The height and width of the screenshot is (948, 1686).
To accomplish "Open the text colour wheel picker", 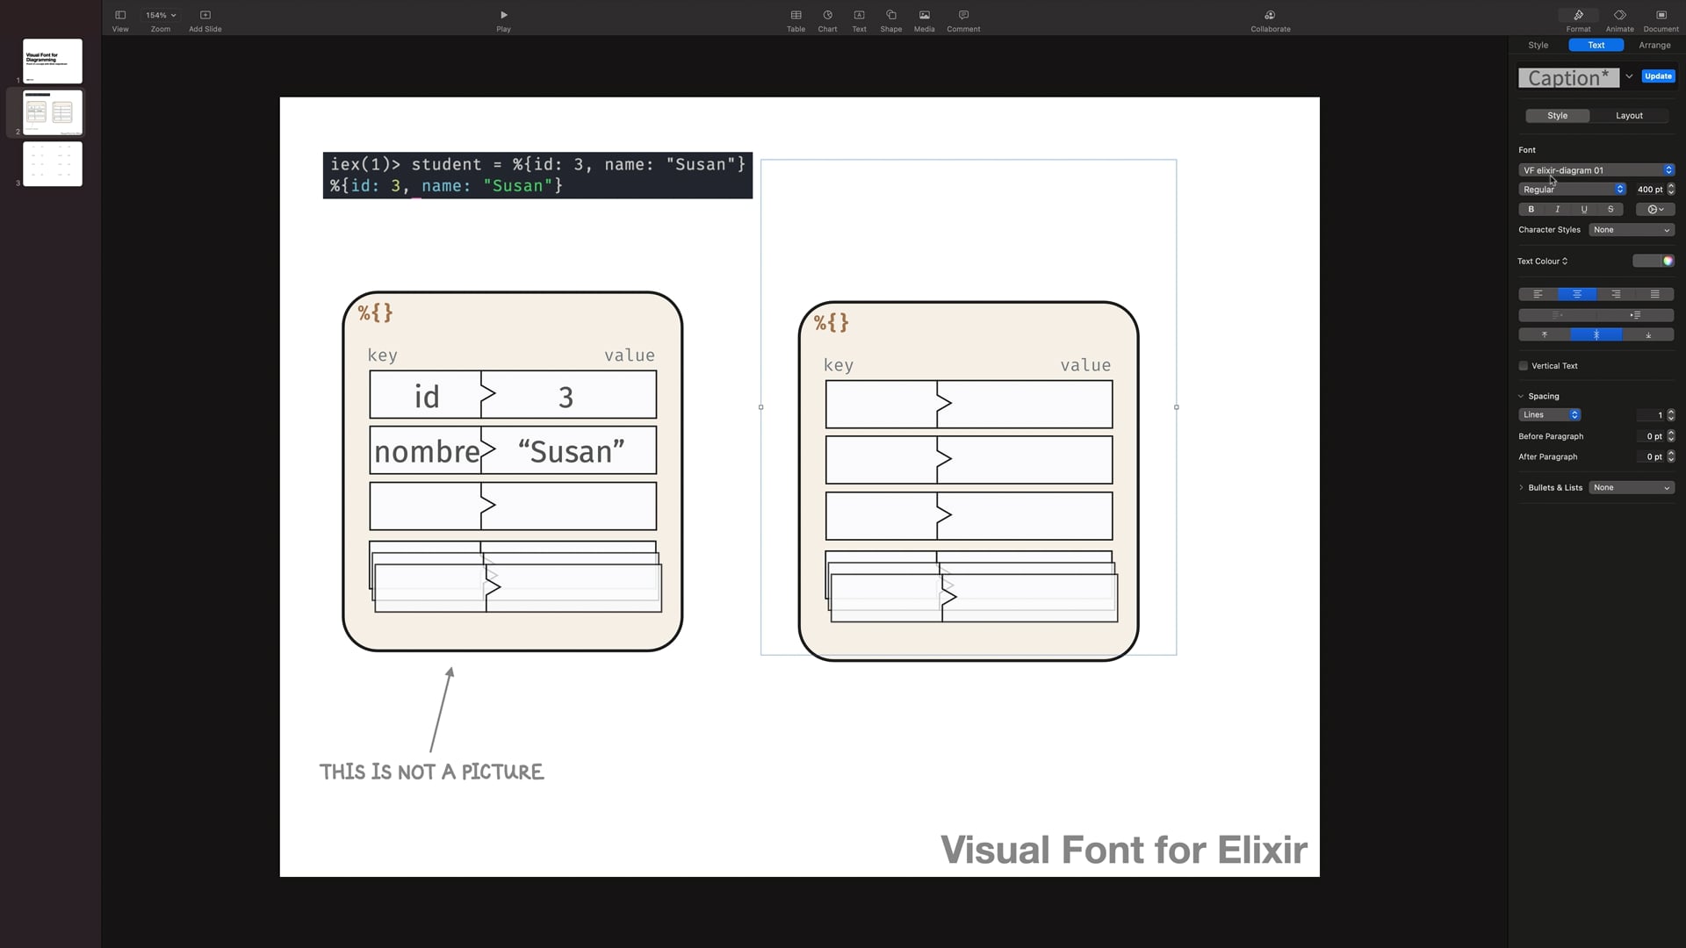I will pos(1668,262).
